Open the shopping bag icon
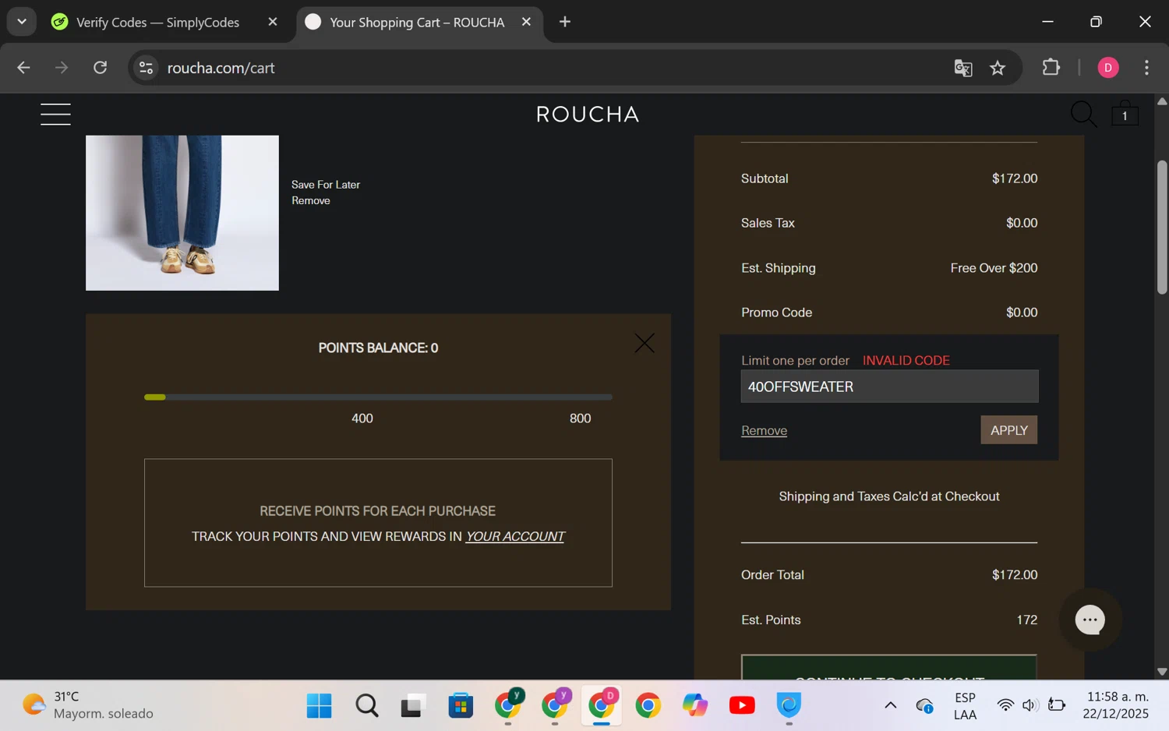The image size is (1169, 731). [1125, 114]
